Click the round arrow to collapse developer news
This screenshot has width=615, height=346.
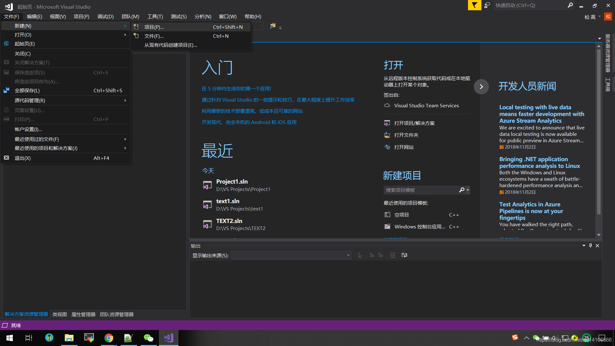point(481,86)
